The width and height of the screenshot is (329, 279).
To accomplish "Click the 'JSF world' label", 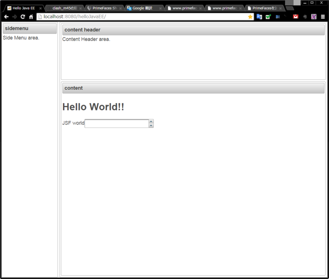I will [73, 123].
